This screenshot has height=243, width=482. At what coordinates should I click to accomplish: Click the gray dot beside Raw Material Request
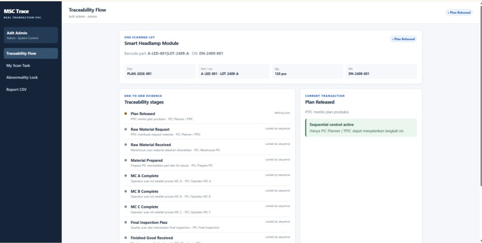[126, 129]
